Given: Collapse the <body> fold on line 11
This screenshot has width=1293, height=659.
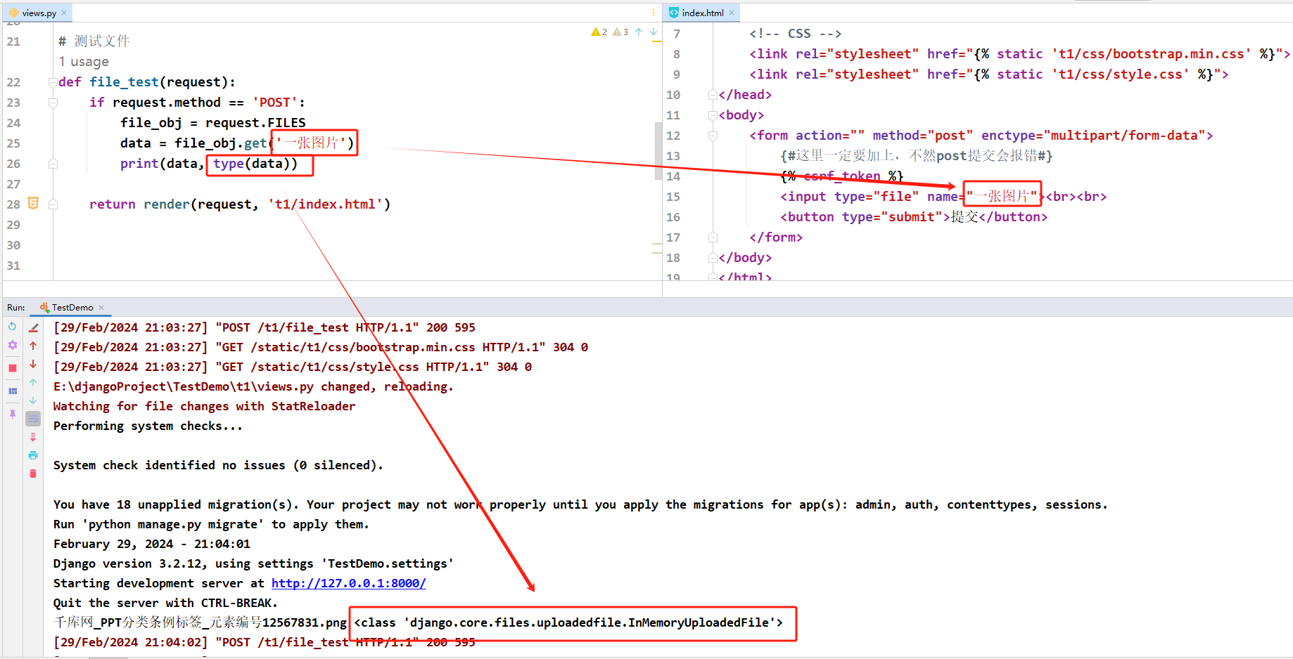Looking at the screenshot, I should click(x=713, y=115).
